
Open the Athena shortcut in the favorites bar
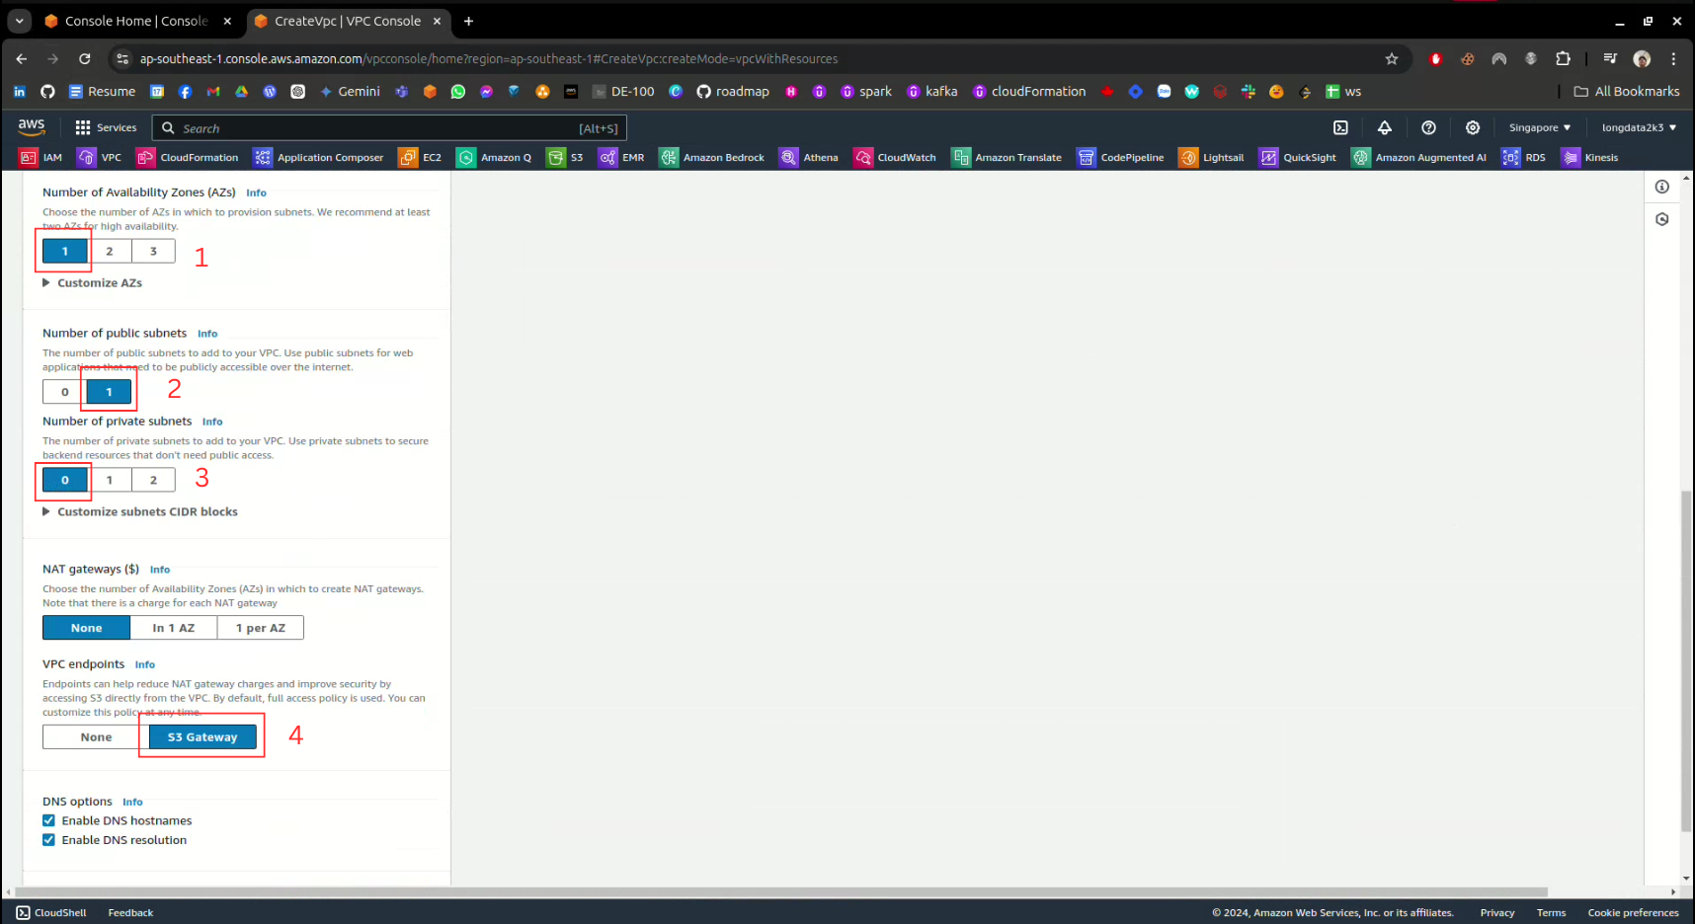point(809,157)
